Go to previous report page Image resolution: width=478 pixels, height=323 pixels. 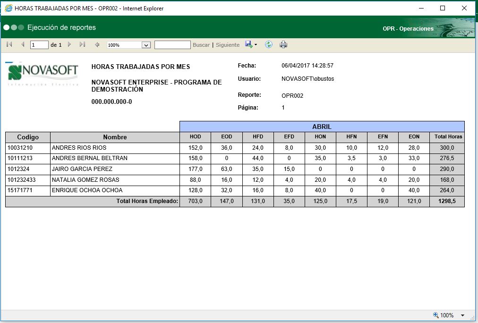(23, 44)
